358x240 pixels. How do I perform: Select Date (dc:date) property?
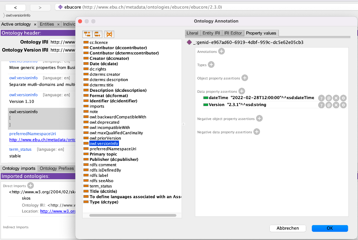(x=104, y=64)
